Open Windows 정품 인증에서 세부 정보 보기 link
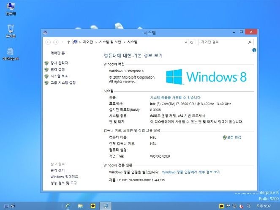280x210 pixels. 191,172
